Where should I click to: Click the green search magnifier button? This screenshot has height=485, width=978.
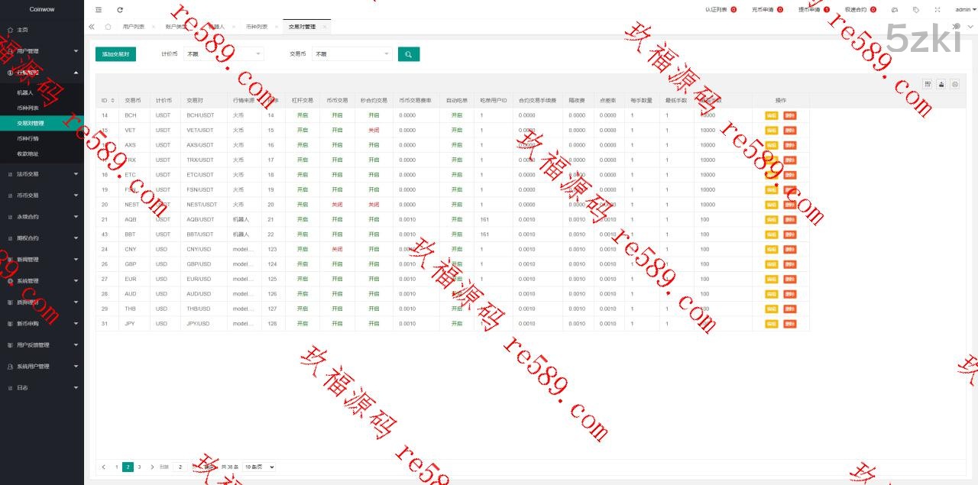[x=409, y=54]
